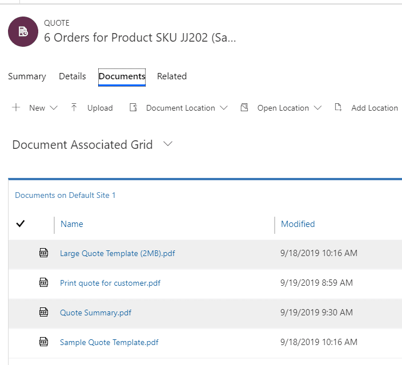Follow the Documents on Default Site 1 link

tap(65, 196)
